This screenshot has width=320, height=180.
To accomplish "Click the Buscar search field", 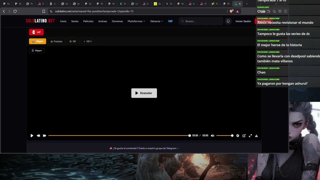I will (201, 21).
